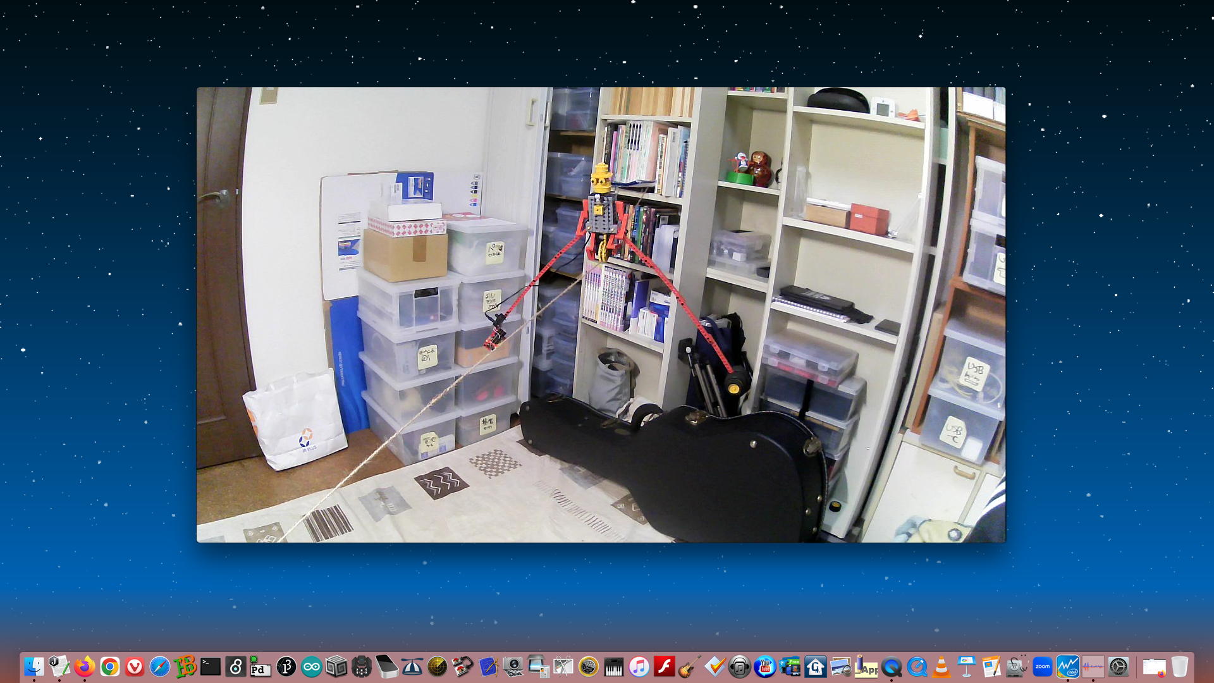This screenshot has height=683, width=1214.
Task: Open Finder from the dock
Action: 34,667
